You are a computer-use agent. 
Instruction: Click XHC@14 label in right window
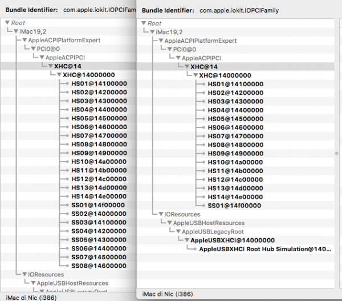(x=204, y=67)
